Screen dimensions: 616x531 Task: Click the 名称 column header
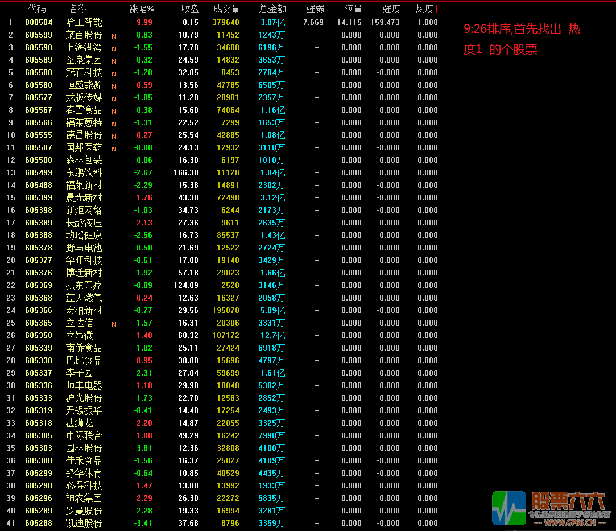[77, 9]
